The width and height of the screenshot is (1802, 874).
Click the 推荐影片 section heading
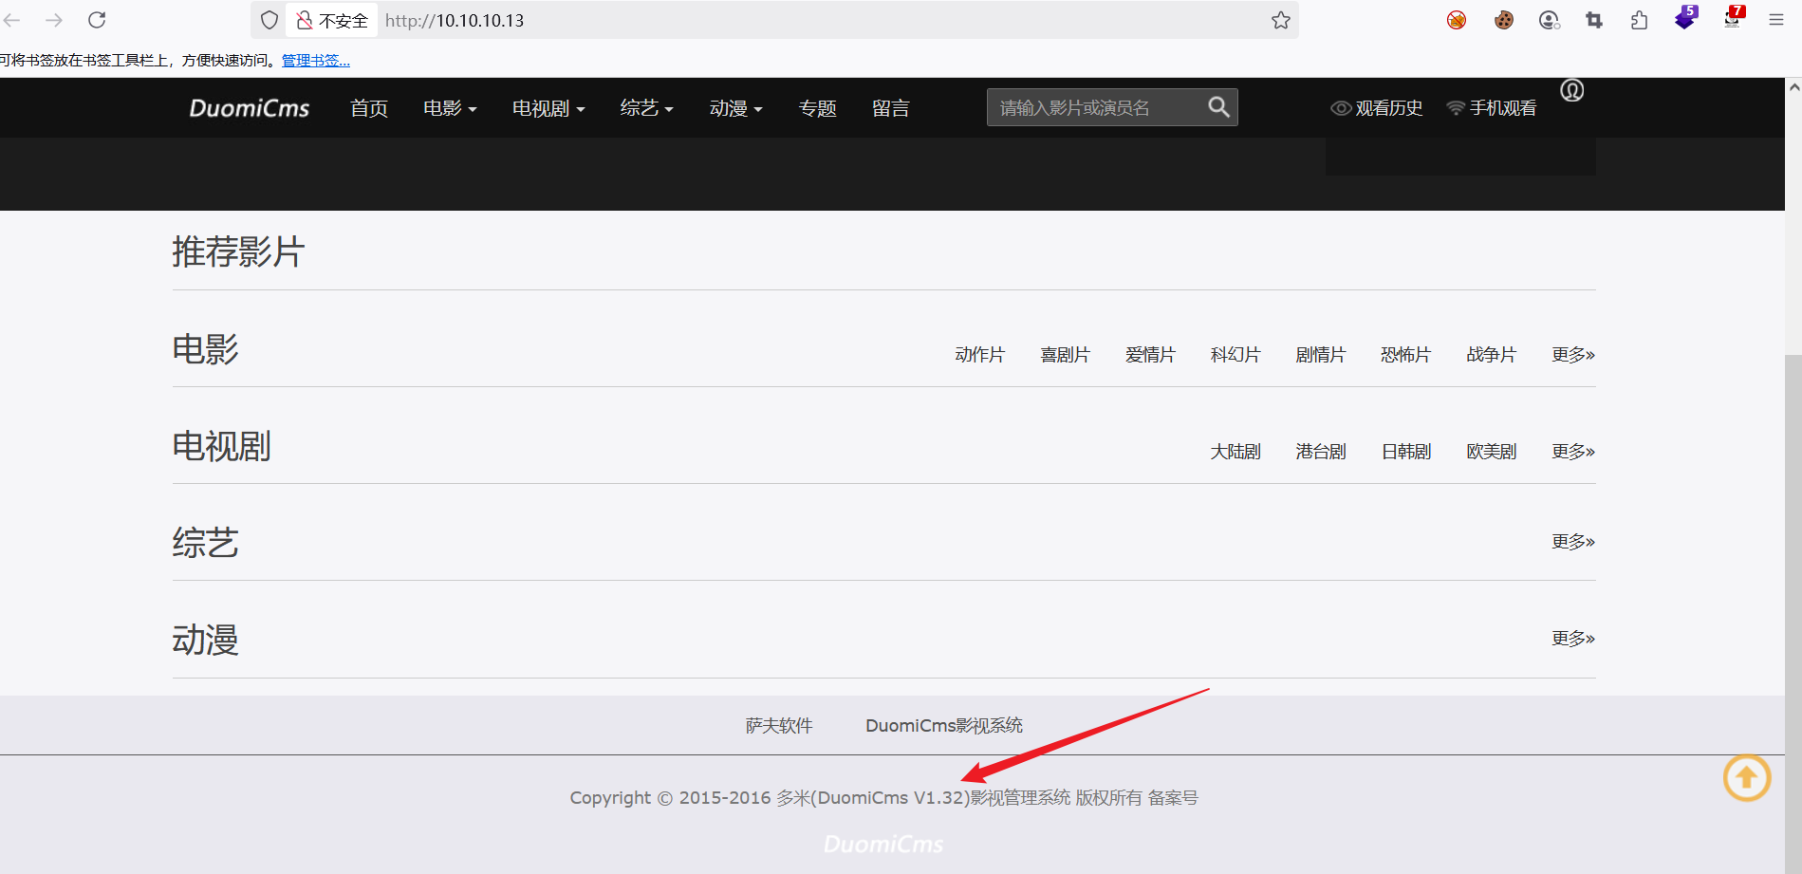tap(238, 251)
